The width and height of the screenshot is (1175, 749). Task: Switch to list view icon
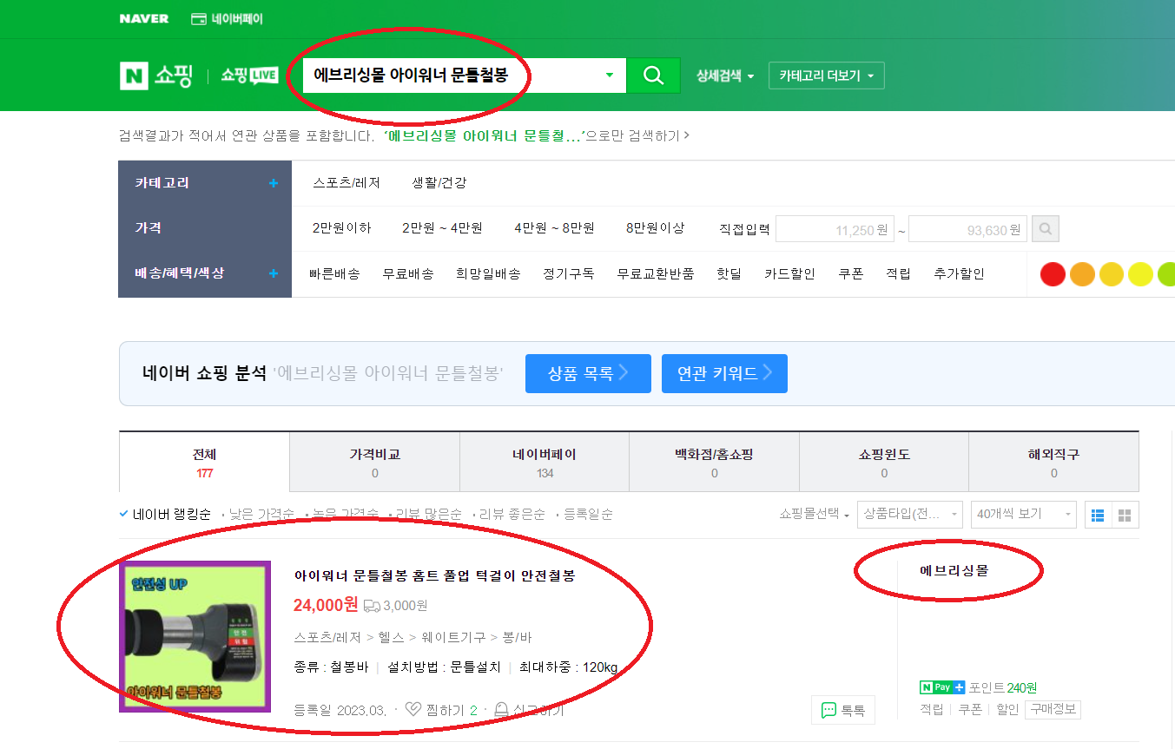(1098, 515)
